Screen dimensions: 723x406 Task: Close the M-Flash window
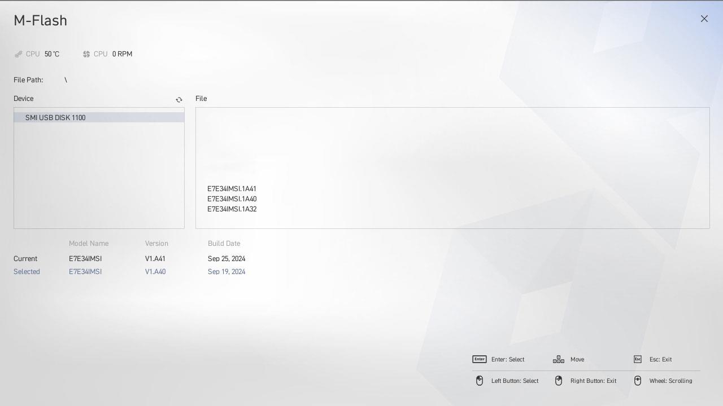(704, 19)
